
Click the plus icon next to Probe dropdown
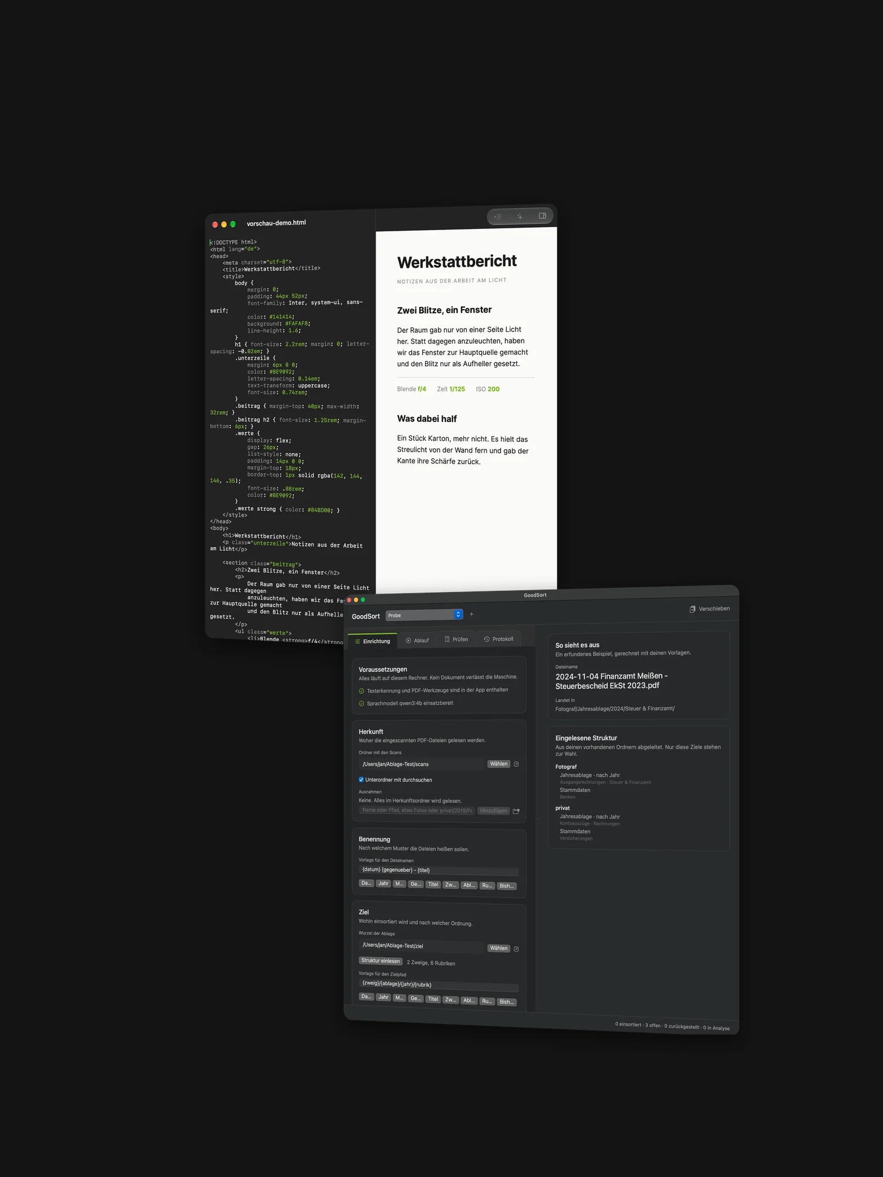click(472, 614)
